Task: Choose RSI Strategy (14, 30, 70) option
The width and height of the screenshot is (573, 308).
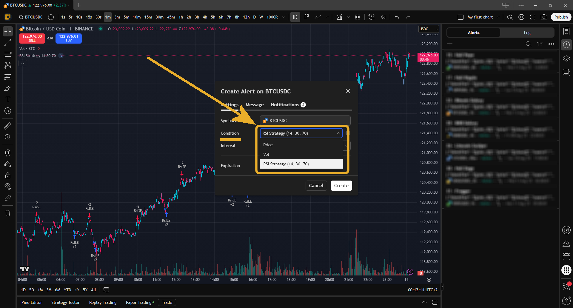Action: (x=301, y=164)
